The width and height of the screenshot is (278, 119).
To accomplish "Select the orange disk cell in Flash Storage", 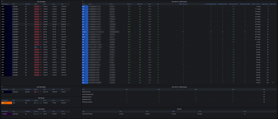I will point(7,103).
